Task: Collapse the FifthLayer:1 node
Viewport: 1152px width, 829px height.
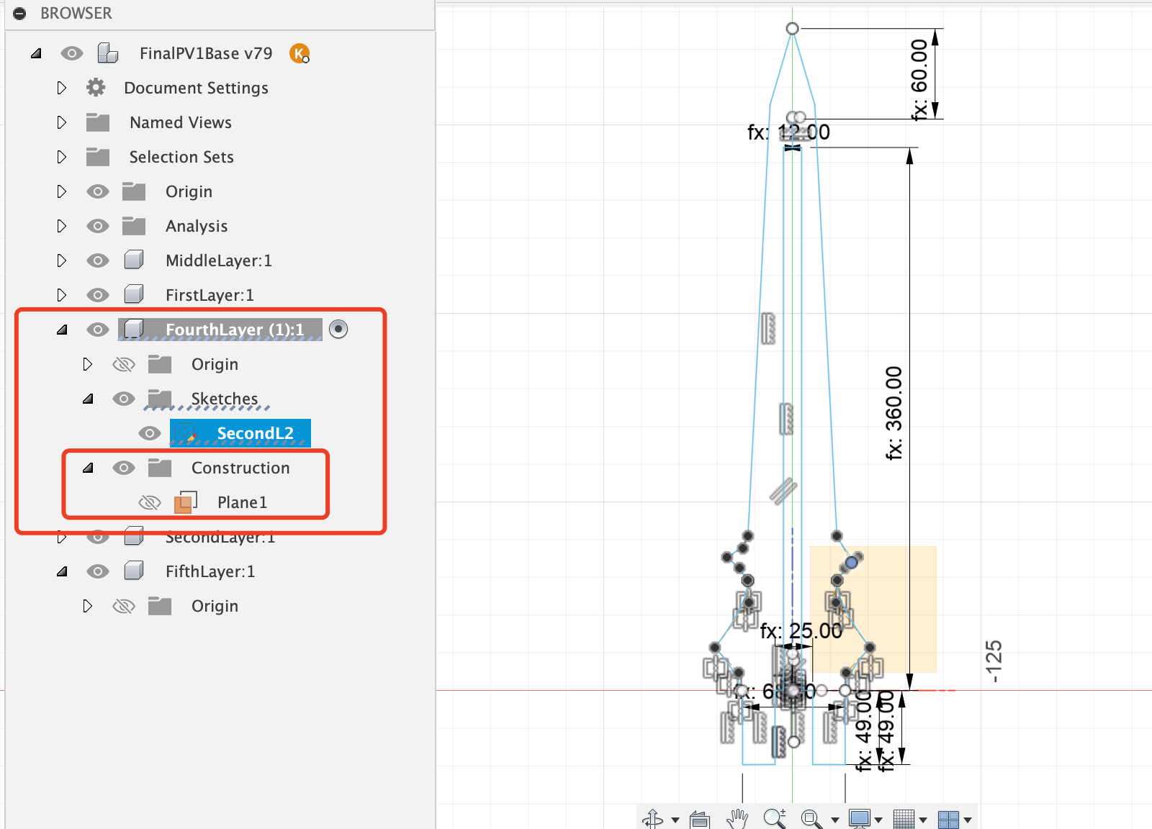Action: coord(62,571)
